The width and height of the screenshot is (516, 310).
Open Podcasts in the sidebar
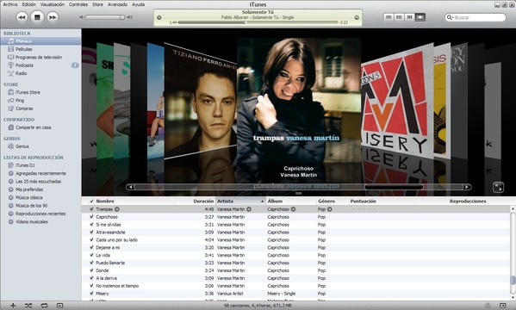24,65
